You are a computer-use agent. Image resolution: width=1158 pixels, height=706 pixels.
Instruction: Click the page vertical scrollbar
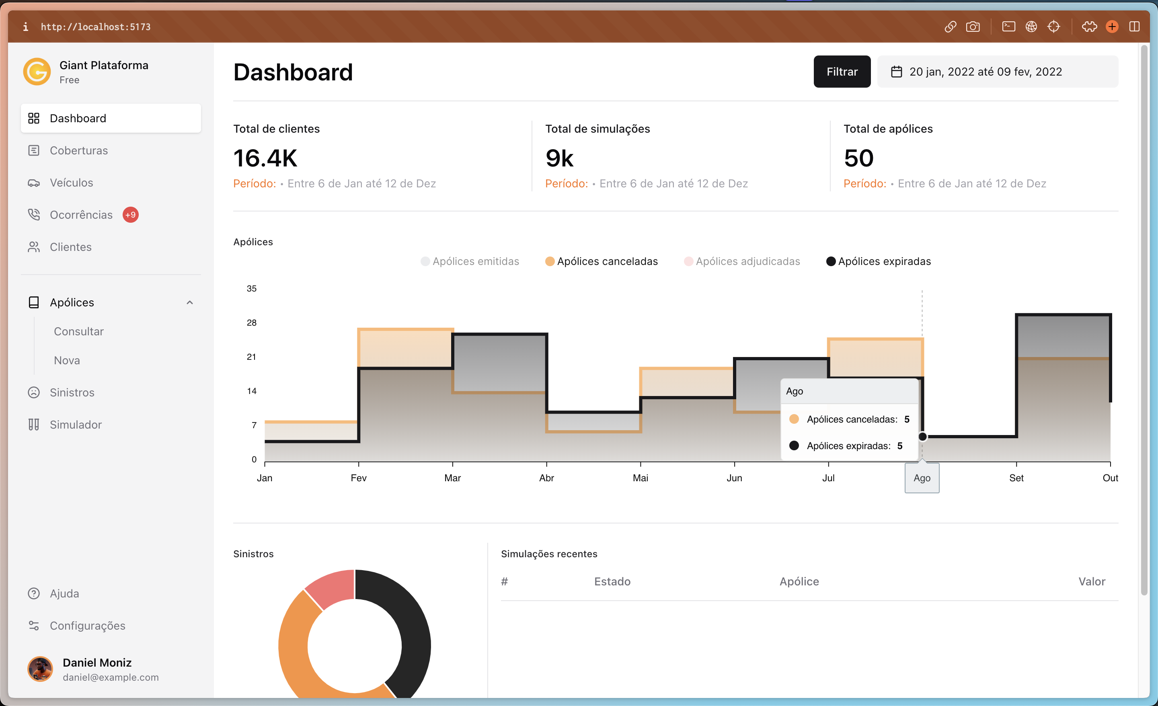1144,320
